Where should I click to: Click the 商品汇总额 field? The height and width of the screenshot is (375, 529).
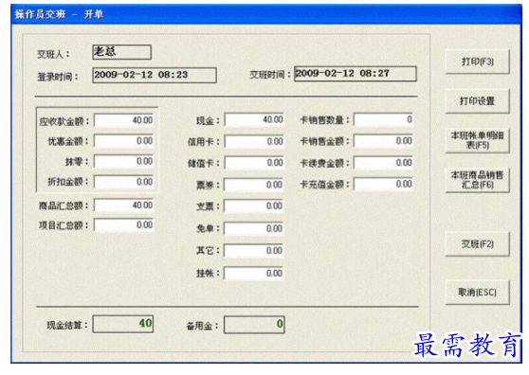(x=124, y=205)
